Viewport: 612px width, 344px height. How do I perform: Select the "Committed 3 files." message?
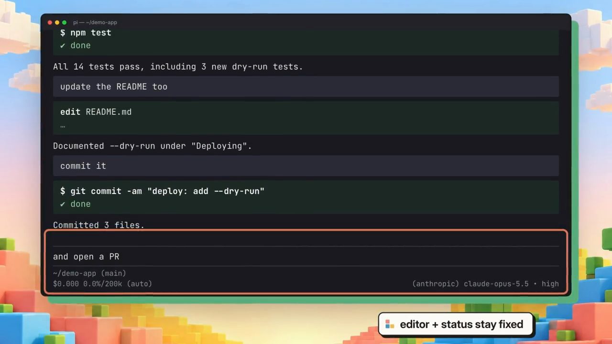pyautogui.click(x=98, y=225)
